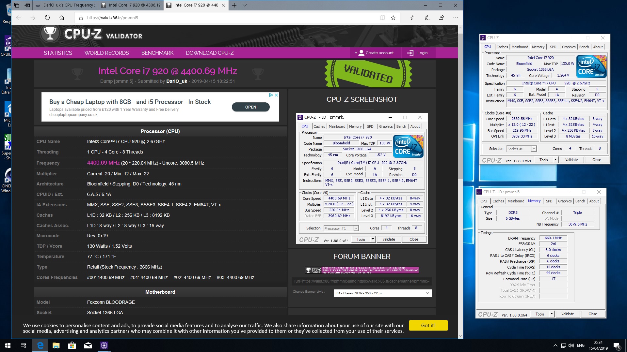Switch to Intel Core i7 920 @ 4306.19 tab
627x352 pixels.
click(131, 5)
